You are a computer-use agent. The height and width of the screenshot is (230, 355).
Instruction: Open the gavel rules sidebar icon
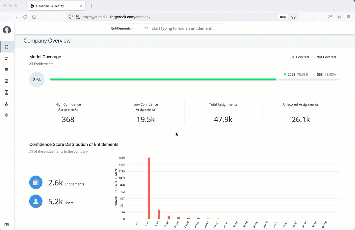pos(6,104)
